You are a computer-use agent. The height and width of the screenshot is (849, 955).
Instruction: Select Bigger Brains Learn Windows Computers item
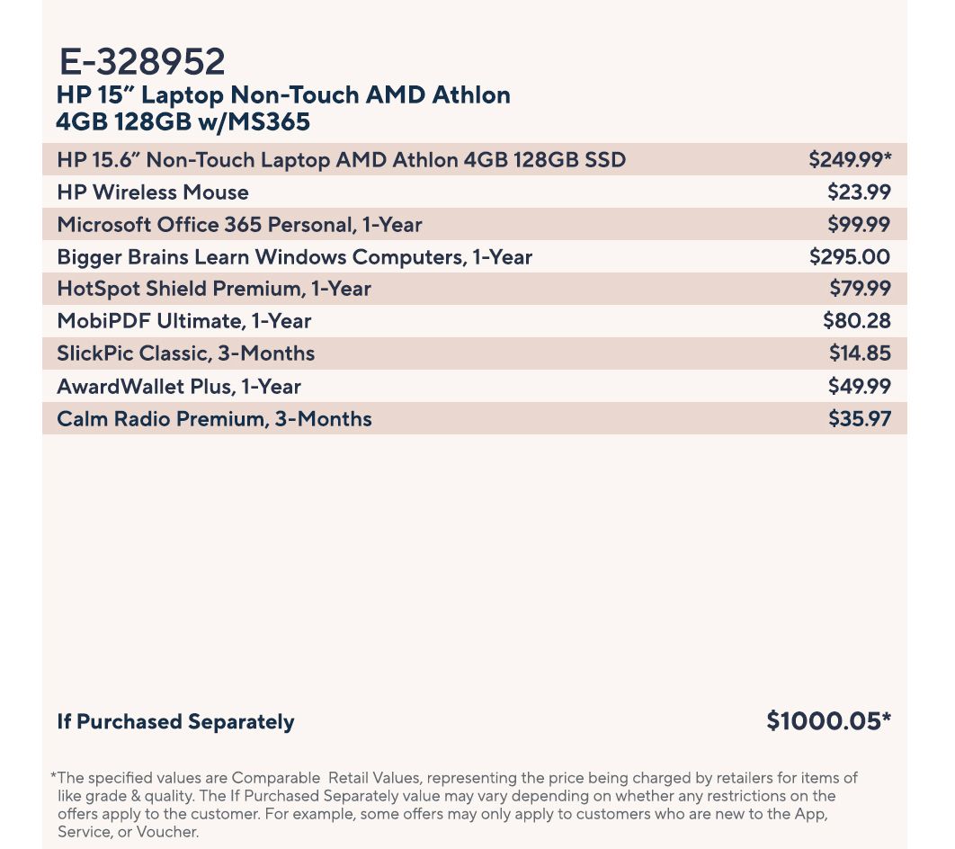[x=294, y=257]
